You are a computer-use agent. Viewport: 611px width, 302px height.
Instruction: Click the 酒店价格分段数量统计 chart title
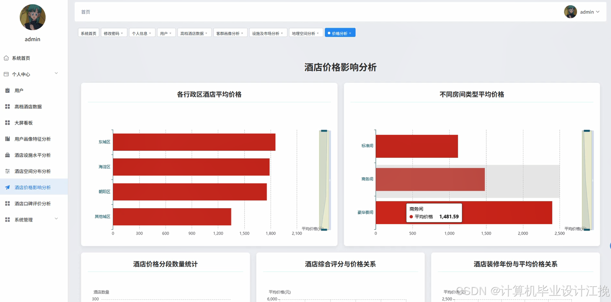(165, 264)
